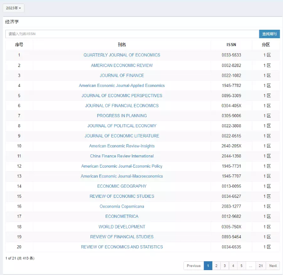Select ISSN cell 2044-1398

coord(231,156)
